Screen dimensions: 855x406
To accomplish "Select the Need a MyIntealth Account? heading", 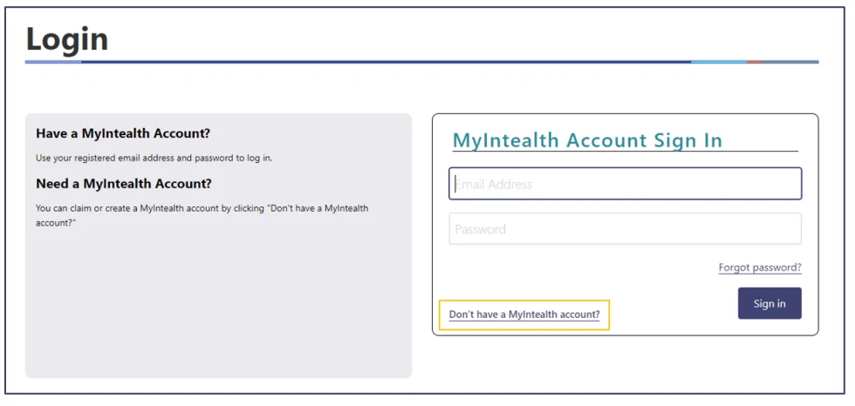I will [x=124, y=184].
